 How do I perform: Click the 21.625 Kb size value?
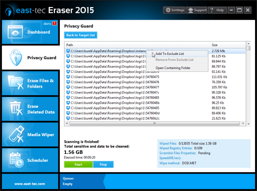tap(219, 118)
